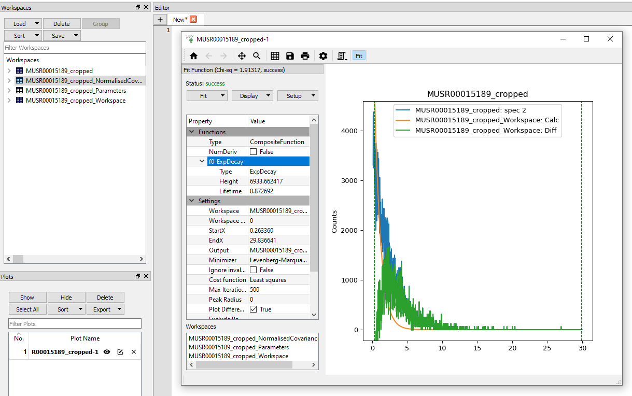Screen dimensions: 632x396
Task: Expand MUSR00015189_cropped_Parameters workspace tree item
Action: pyautogui.click(x=9, y=91)
